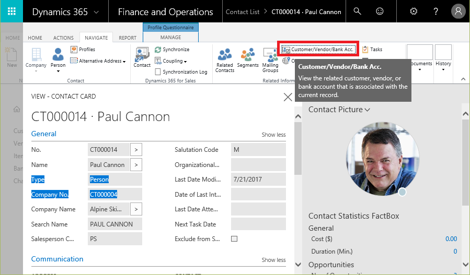Click the Opportunities factbox heading
This screenshot has width=470, height=275.
tap(331, 265)
